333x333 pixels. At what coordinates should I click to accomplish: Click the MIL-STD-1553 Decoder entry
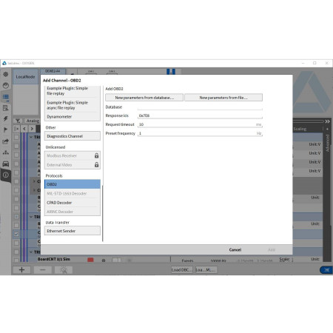[73, 193]
